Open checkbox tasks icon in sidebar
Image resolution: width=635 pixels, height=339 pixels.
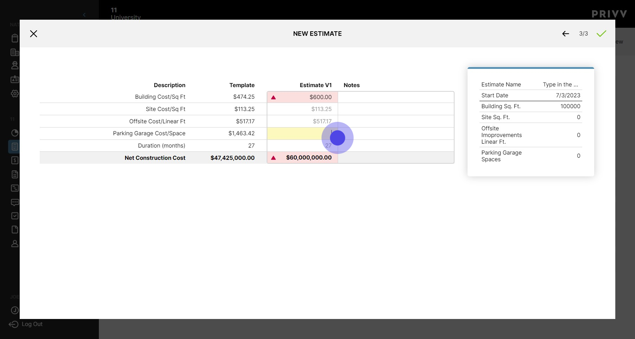pyautogui.click(x=15, y=216)
